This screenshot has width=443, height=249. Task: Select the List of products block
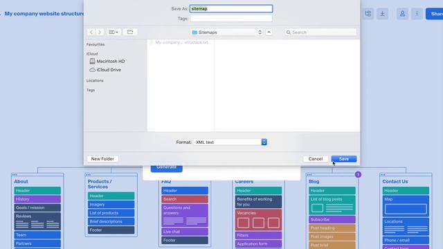point(111,213)
